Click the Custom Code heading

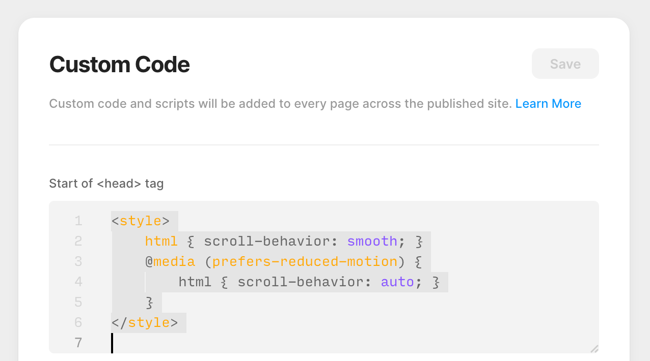(x=119, y=65)
